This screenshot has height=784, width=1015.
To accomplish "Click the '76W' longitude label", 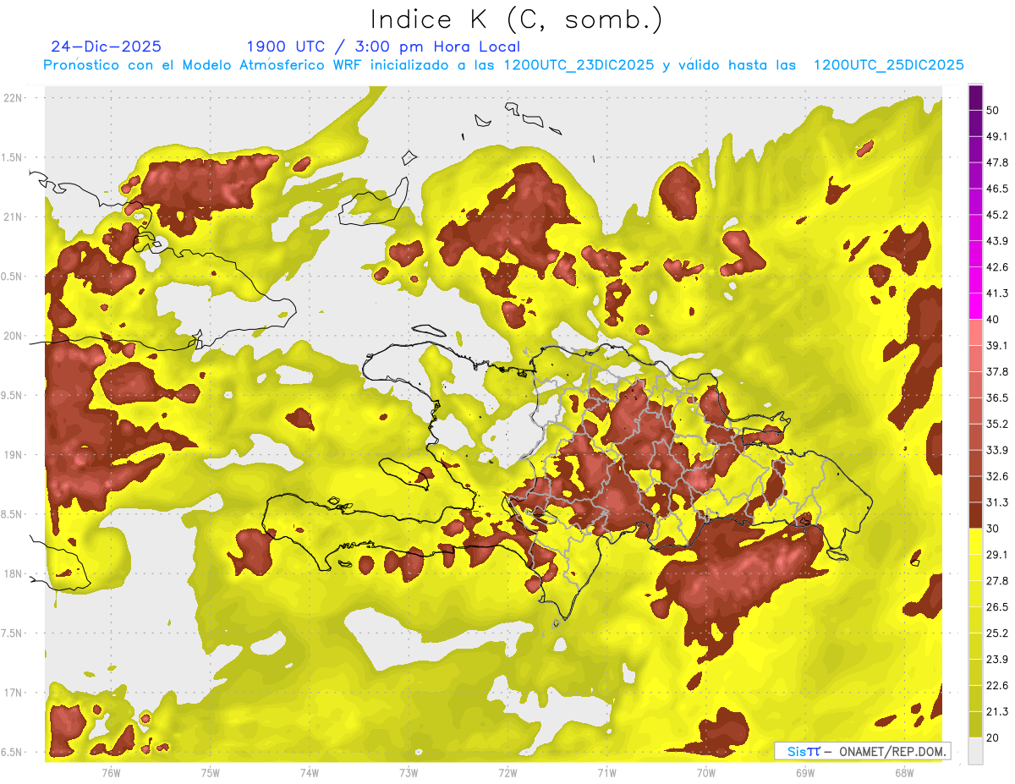I will pos(111,773).
